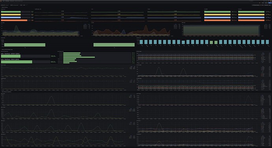The height and width of the screenshot is (148, 272).
Task: Select the pbs-backup-extern (pbs) label
Action: (10, 54)
